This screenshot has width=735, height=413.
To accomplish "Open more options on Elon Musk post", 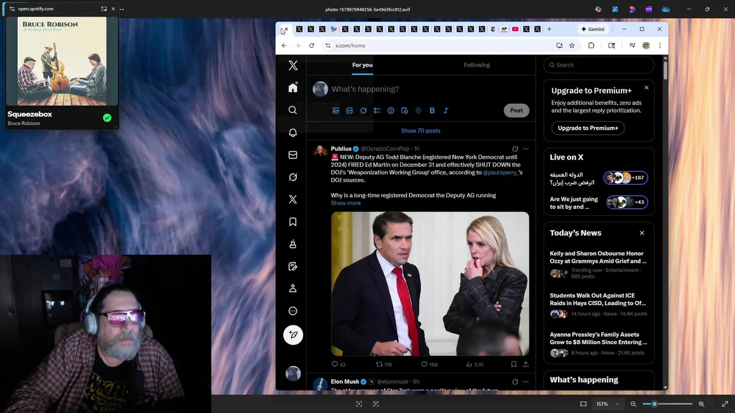I will point(525,381).
